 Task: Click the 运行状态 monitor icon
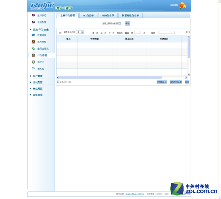33,15
